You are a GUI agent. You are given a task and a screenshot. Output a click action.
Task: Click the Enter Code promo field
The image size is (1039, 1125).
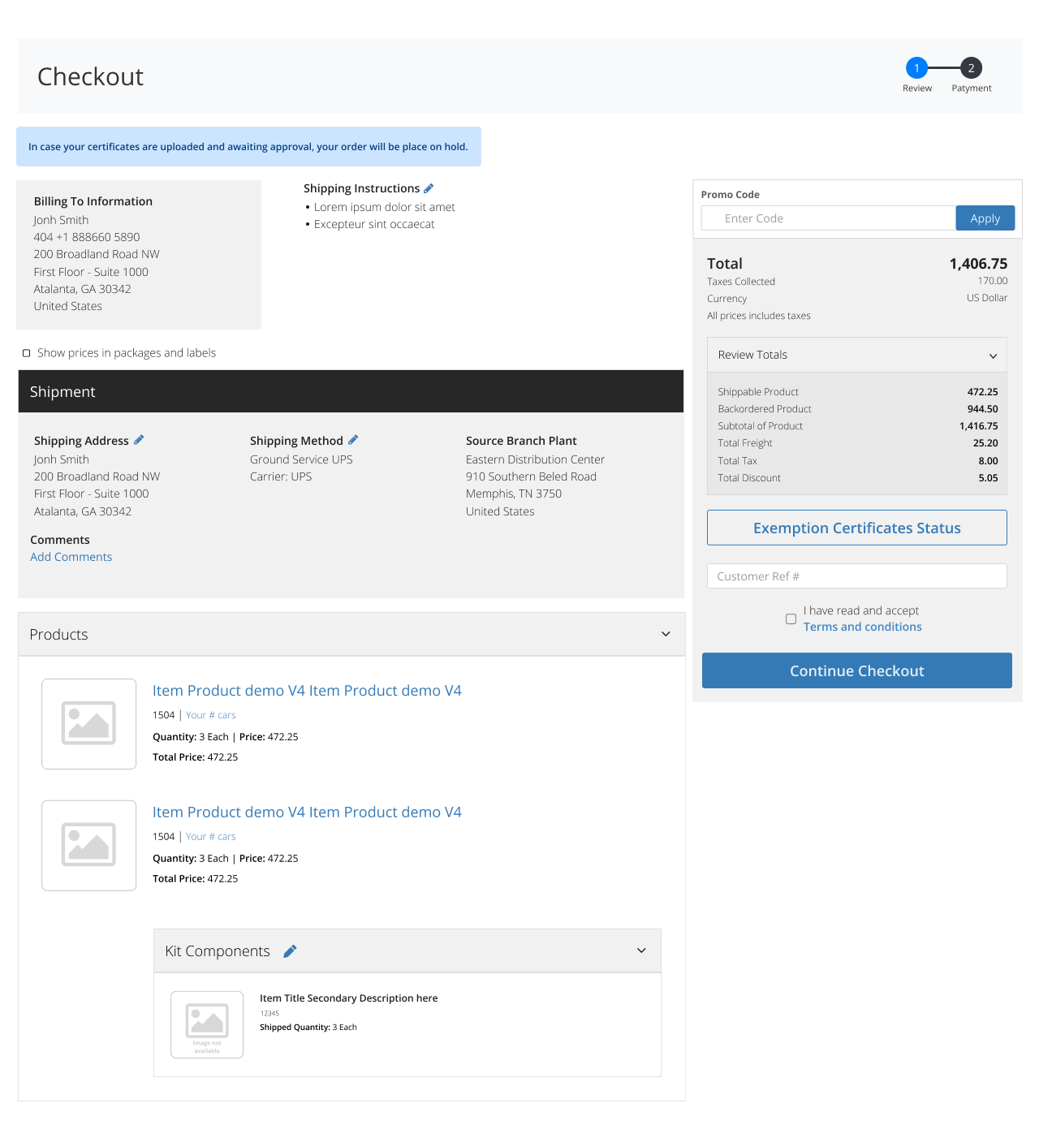pos(828,218)
